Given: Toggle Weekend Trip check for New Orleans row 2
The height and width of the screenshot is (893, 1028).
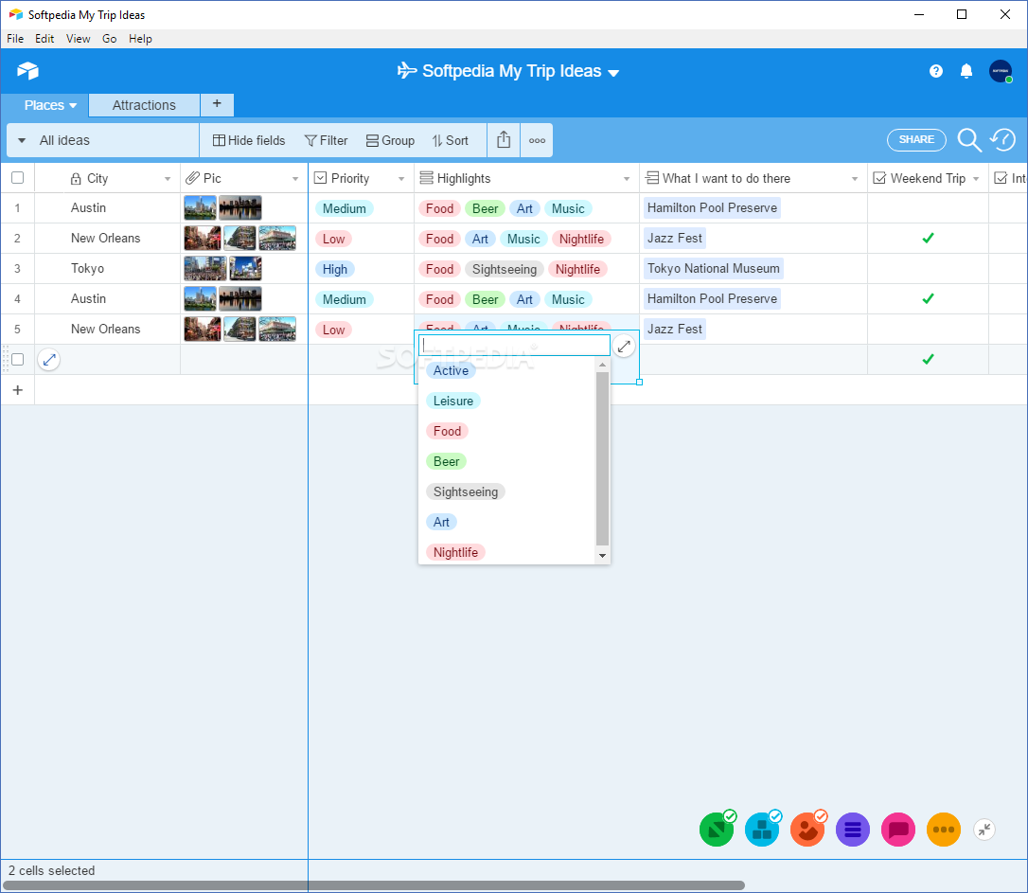Looking at the screenshot, I should pyautogui.click(x=928, y=238).
